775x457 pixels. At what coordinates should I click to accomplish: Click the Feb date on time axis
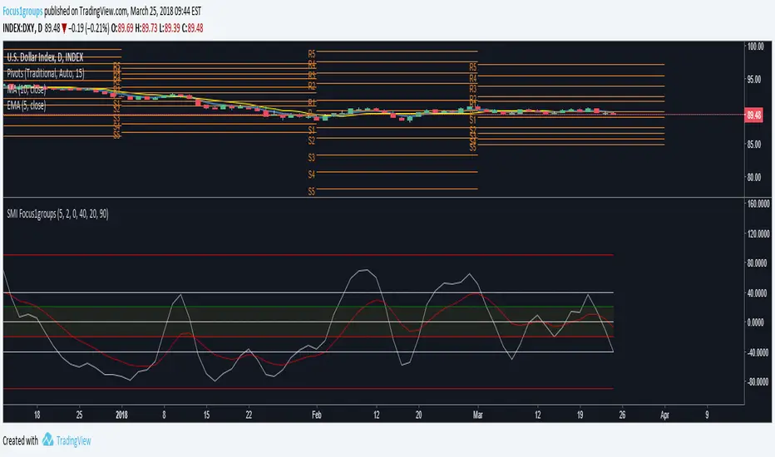coord(316,415)
